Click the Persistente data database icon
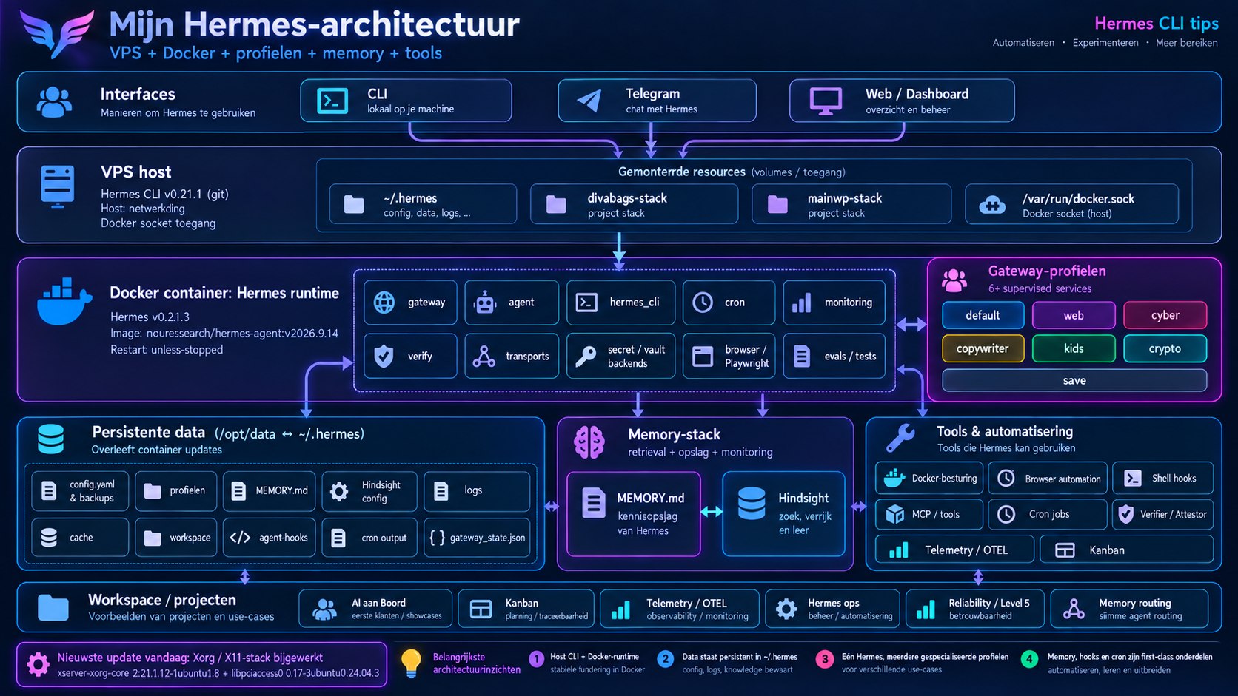 pyautogui.click(x=50, y=439)
